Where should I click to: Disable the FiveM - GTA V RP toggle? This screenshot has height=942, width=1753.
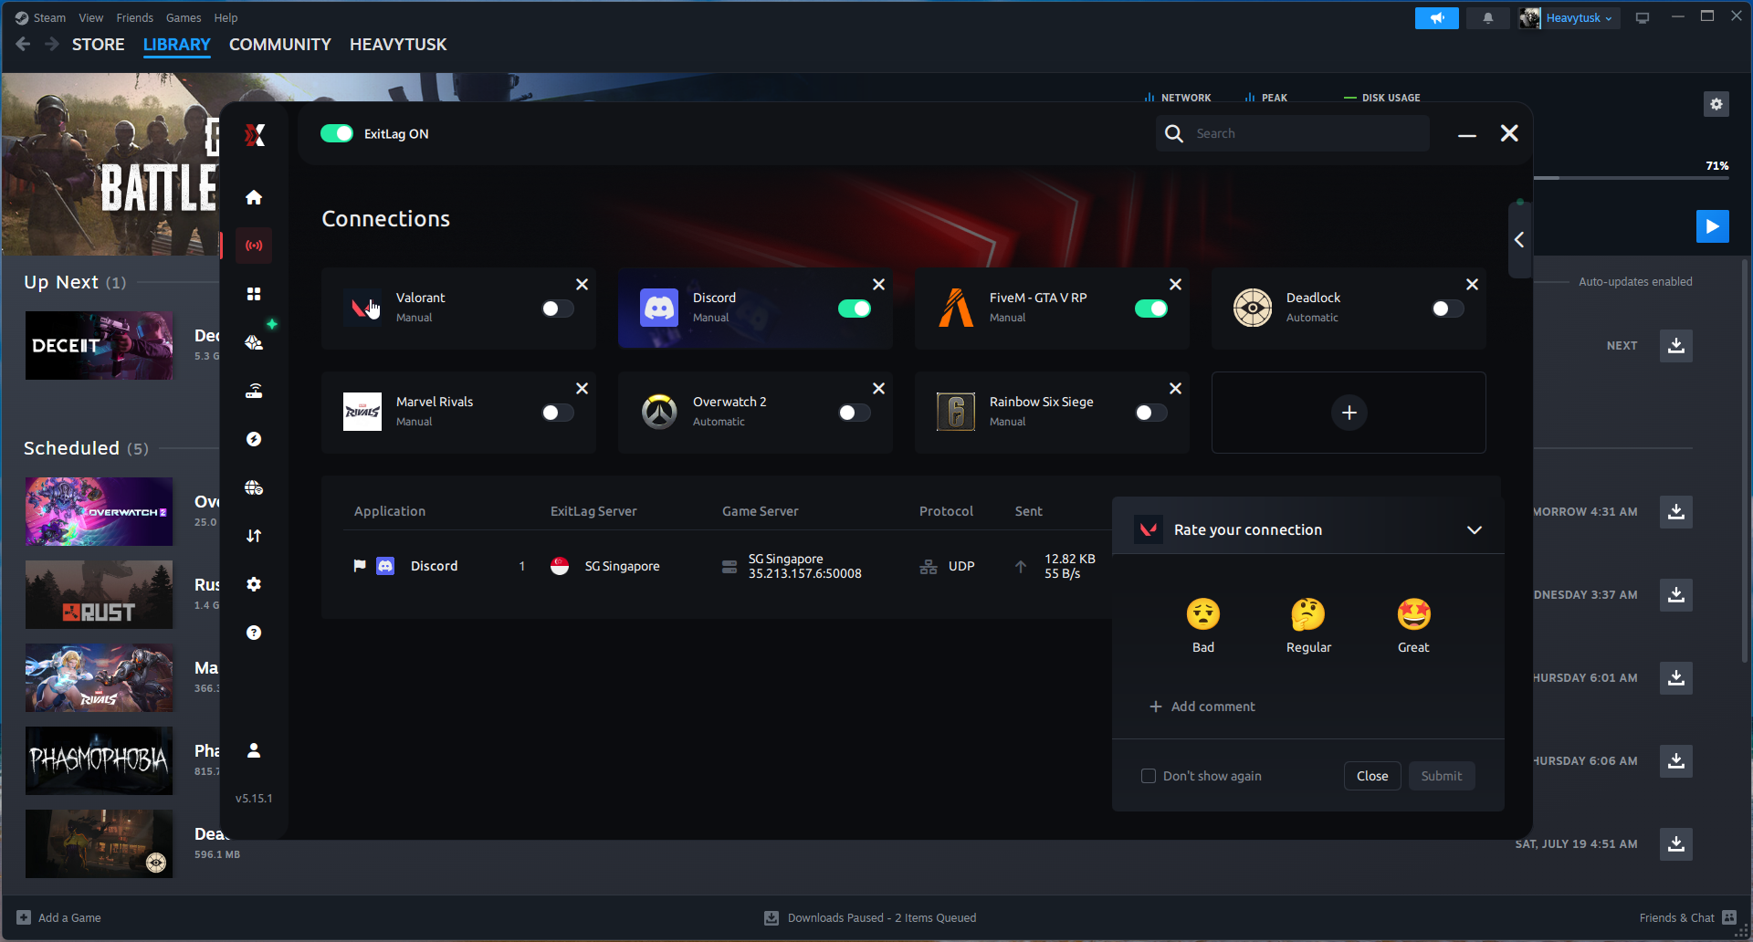click(x=1151, y=309)
